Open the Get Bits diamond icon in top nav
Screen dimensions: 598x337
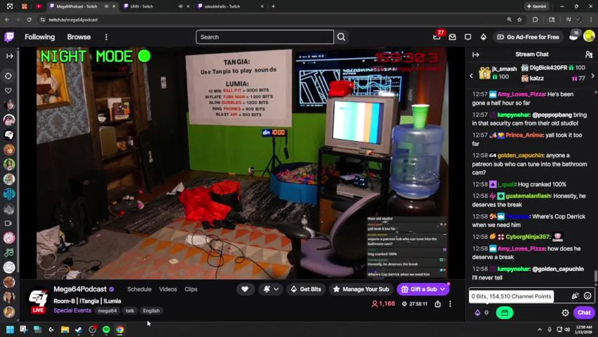(483, 37)
